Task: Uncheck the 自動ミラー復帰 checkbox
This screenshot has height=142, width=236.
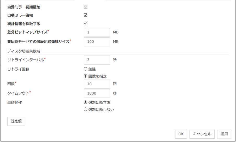Action: click(85, 15)
